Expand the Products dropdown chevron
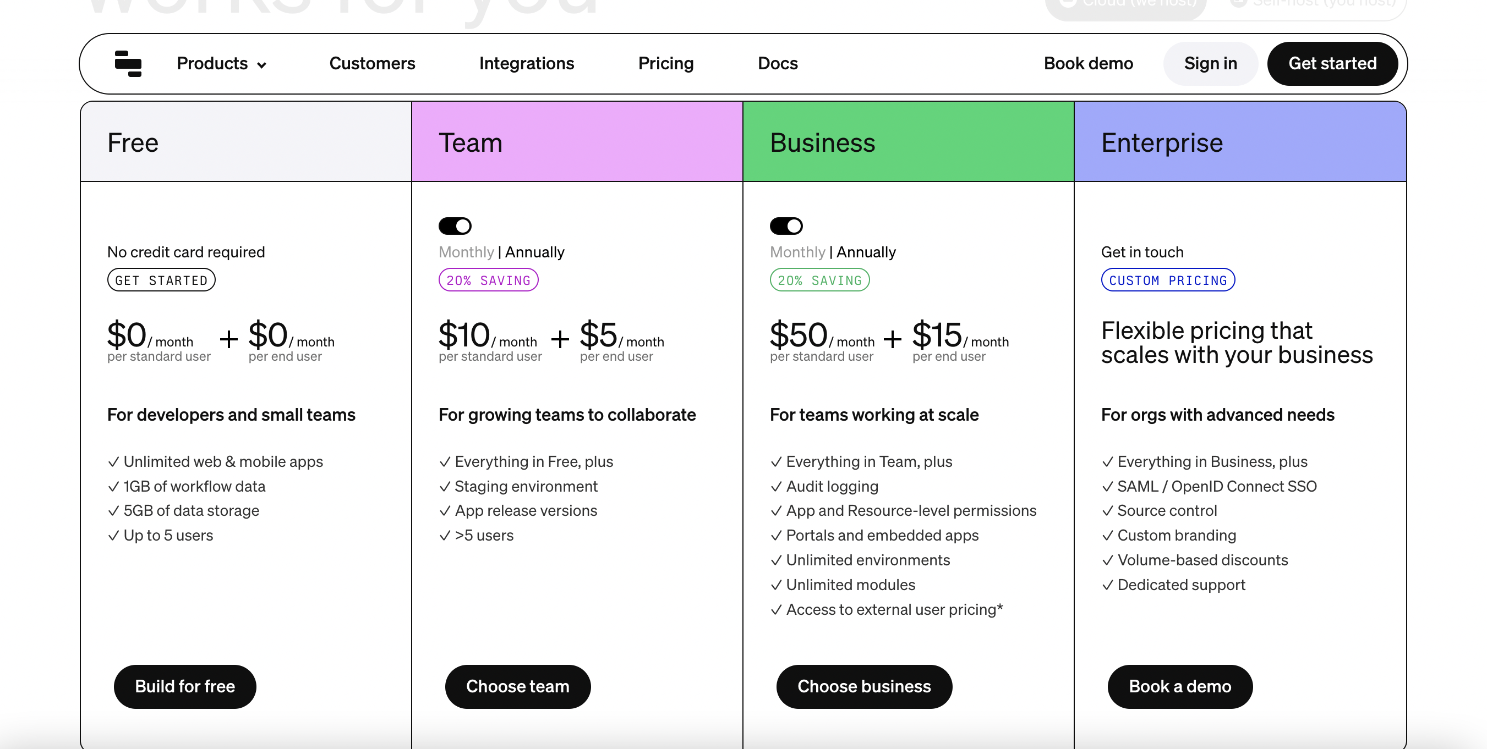Image resolution: width=1487 pixels, height=749 pixels. 261,65
